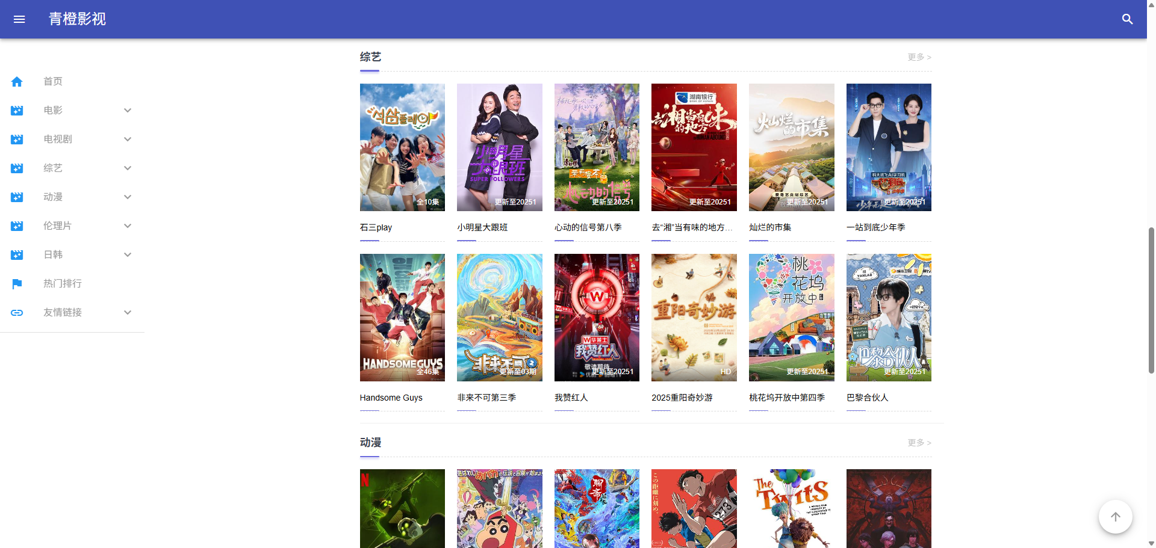Image resolution: width=1156 pixels, height=548 pixels.
Task: Expand the 日韩 category chevron
Action: [x=127, y=255]
